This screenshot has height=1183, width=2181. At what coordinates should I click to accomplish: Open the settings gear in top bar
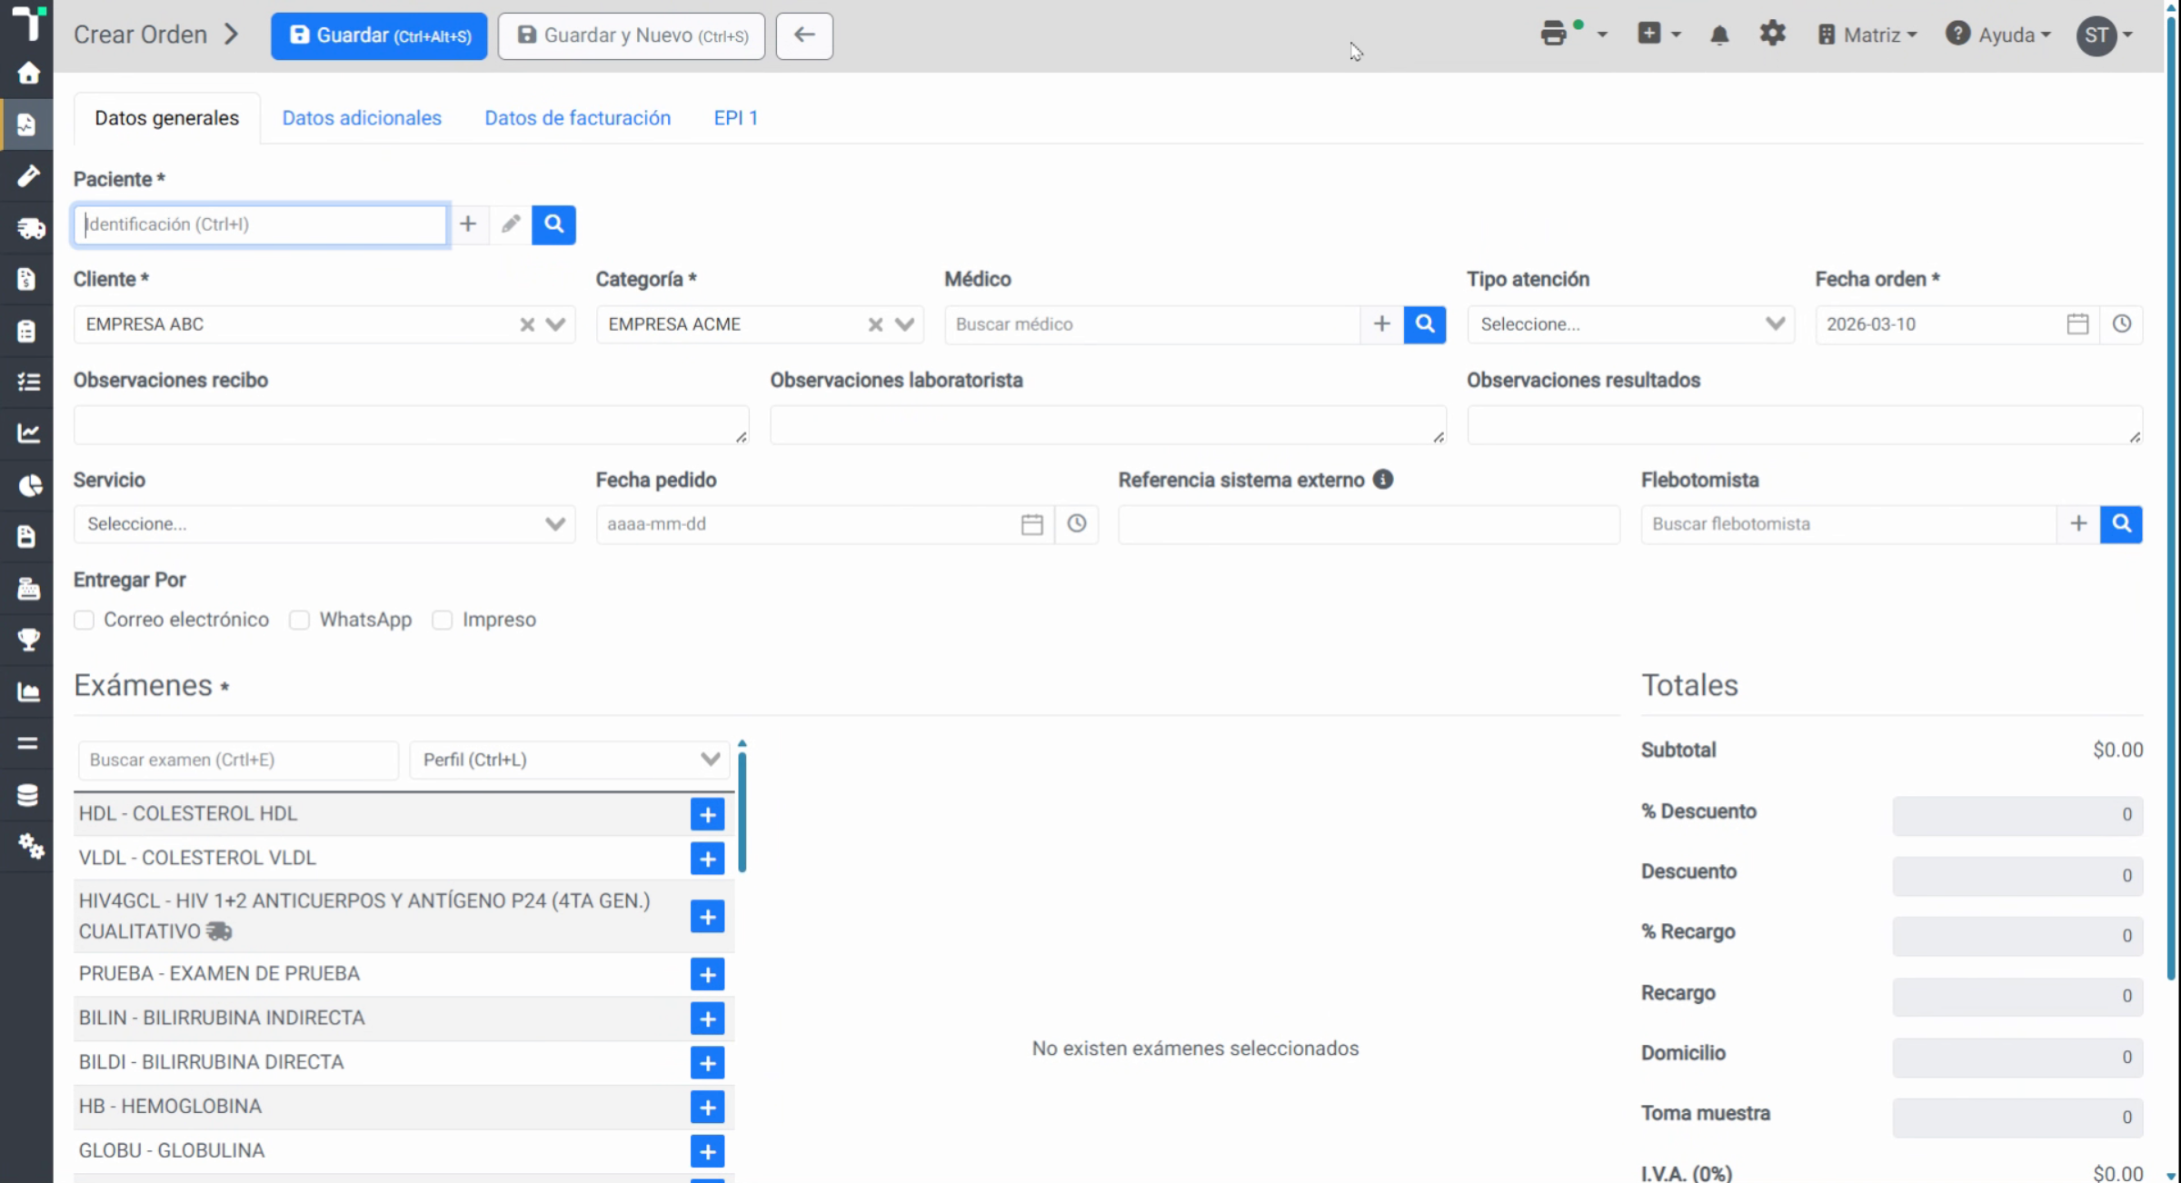pos(1772,35)
